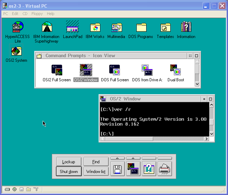The image size is (228, 195).
Task: Click the Find button
Action: [x=96, y=162]
